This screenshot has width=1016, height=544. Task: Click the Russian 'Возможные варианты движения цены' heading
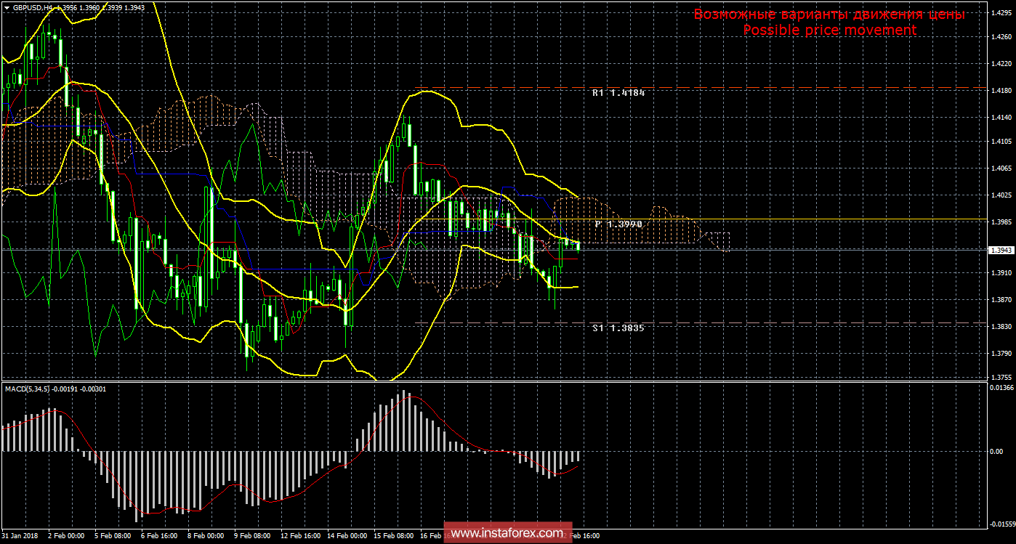point(829,14)
